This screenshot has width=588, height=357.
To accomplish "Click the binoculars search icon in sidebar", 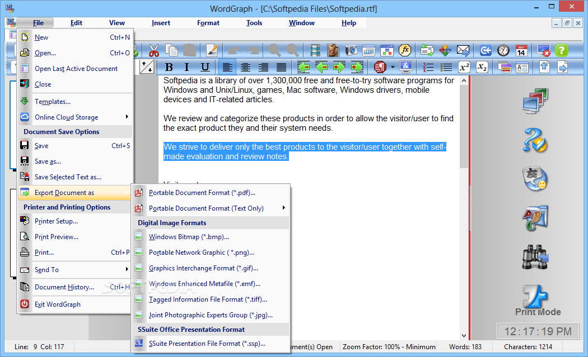I will [x=535, y=257].
